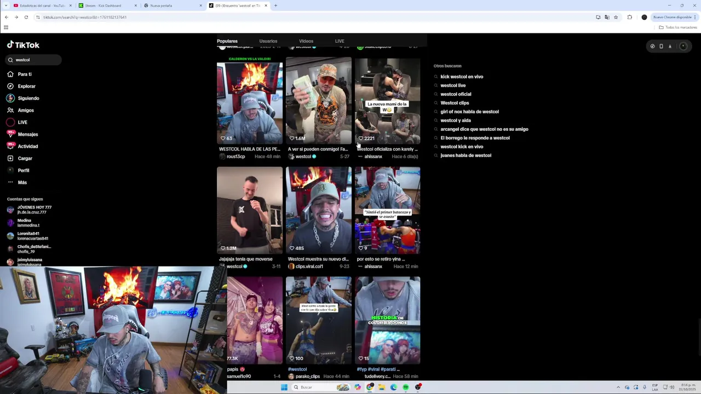Open 'Todos los marcadores' bookmarks folder

click(679, 27)
